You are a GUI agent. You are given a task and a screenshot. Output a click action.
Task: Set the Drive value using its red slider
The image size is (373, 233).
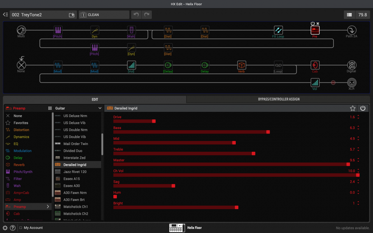click(153, 121)
